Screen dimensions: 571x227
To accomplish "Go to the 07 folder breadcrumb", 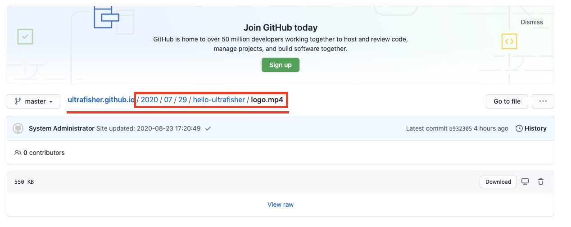I will (x=168, y=100).
